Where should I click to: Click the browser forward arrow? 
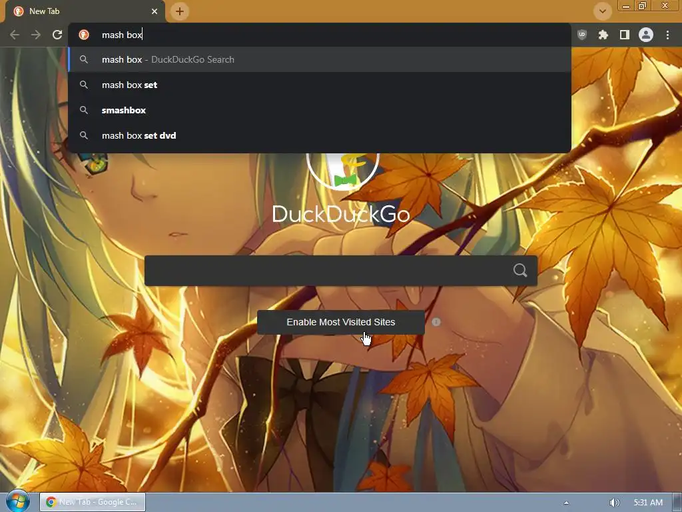36,35
